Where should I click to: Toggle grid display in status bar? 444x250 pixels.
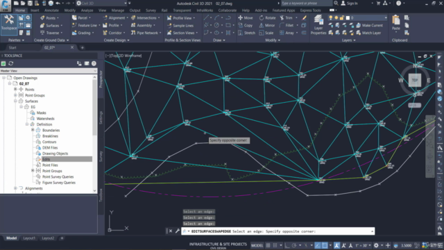(x=268, y=245)
